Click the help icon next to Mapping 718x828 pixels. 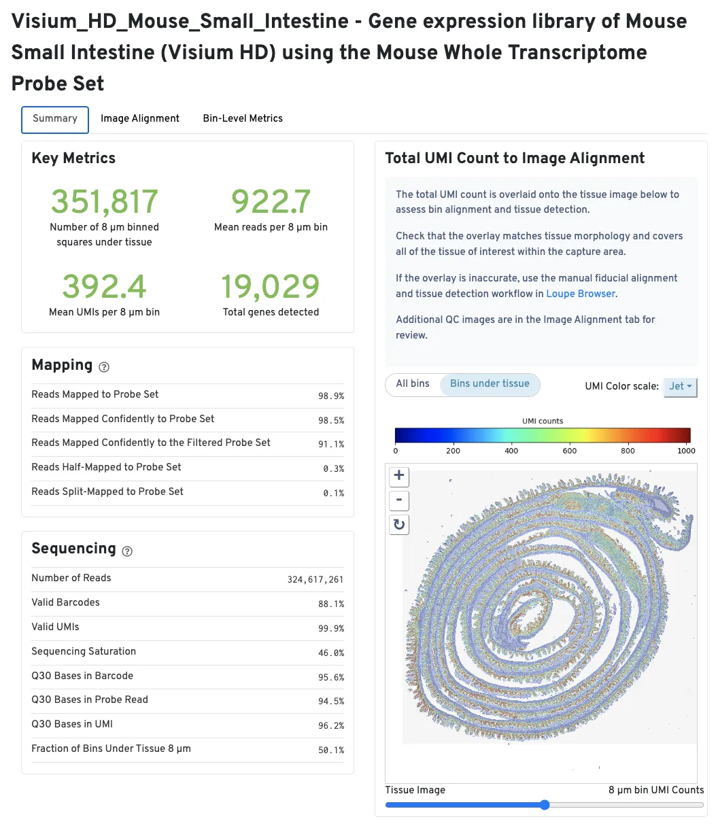[x=104, y=367]
